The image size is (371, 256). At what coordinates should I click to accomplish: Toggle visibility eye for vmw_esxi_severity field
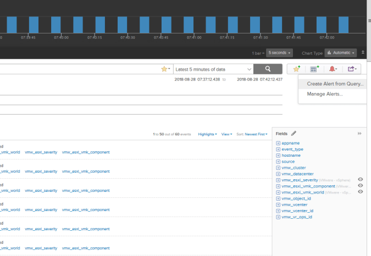pyautogui.click(x=361, y=180)
